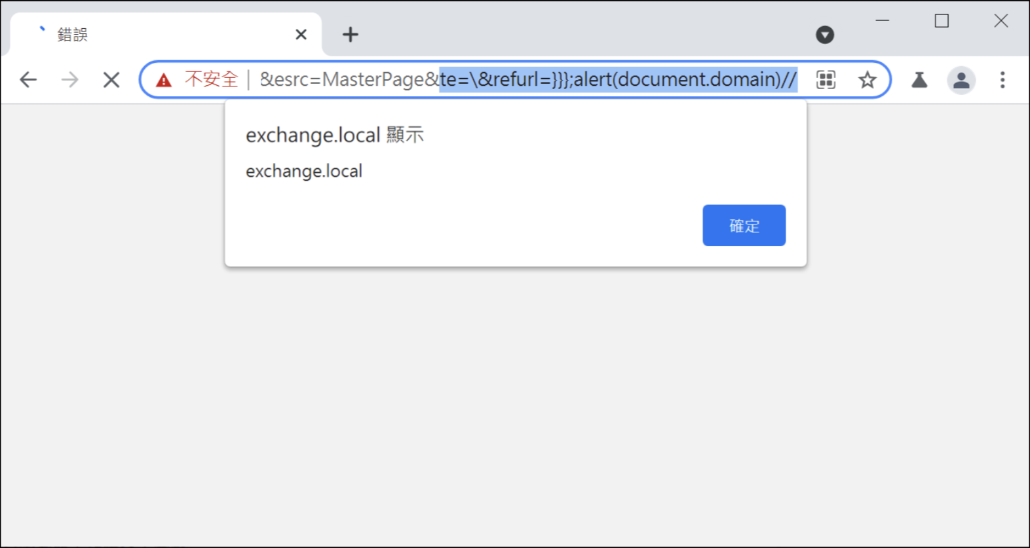This screenshot has height=548, width=1030.
Task: Open site info via red warning triangle
Action: click(163, 80)
